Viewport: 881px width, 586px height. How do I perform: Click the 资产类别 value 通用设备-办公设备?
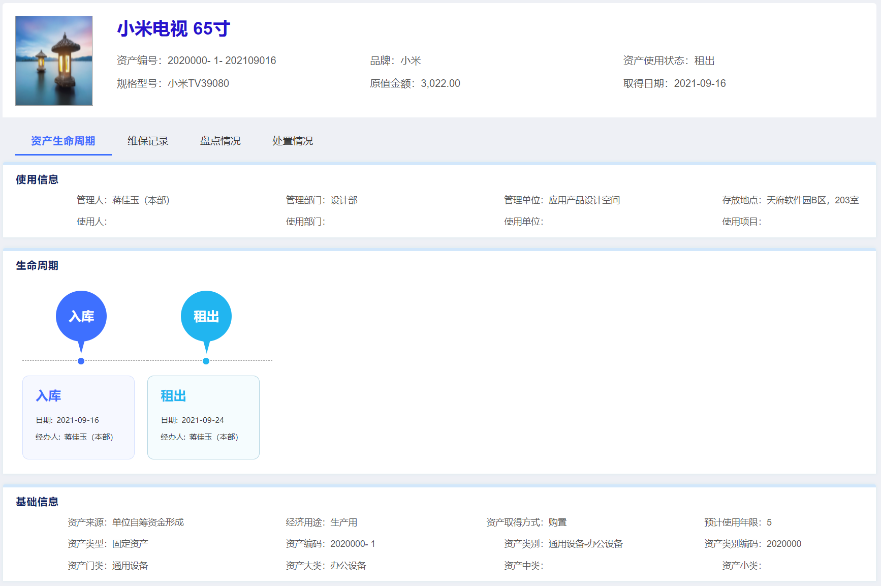585,544
